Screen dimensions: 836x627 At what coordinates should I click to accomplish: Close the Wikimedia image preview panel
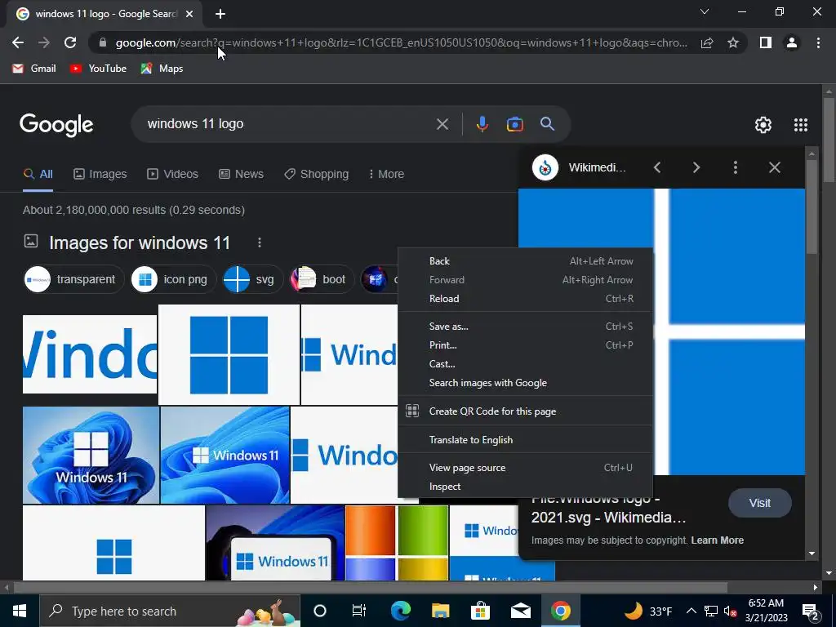pos(774,167)
